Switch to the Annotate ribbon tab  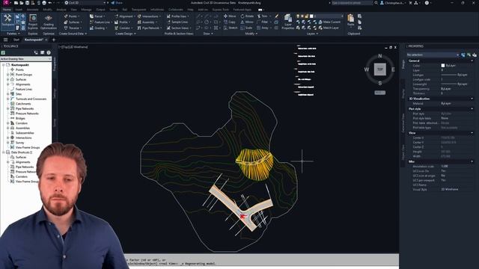(x=33, y=10)
